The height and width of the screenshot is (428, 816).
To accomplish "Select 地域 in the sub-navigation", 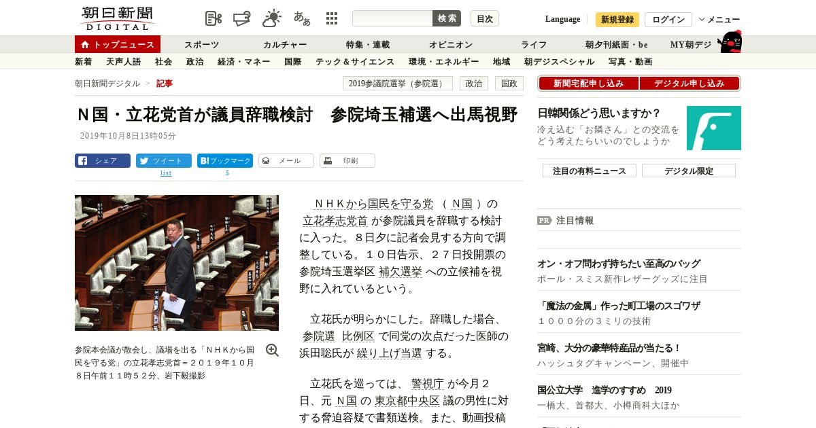I will pos(502,62).
